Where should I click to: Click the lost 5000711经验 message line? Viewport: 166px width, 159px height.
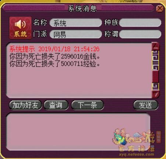click(55, 64)
